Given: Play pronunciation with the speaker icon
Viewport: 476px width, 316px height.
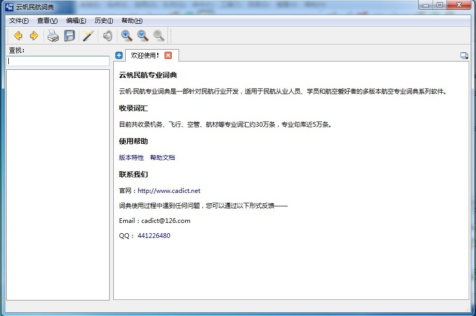Looking at the screenshot, I should tap(108, 36).
